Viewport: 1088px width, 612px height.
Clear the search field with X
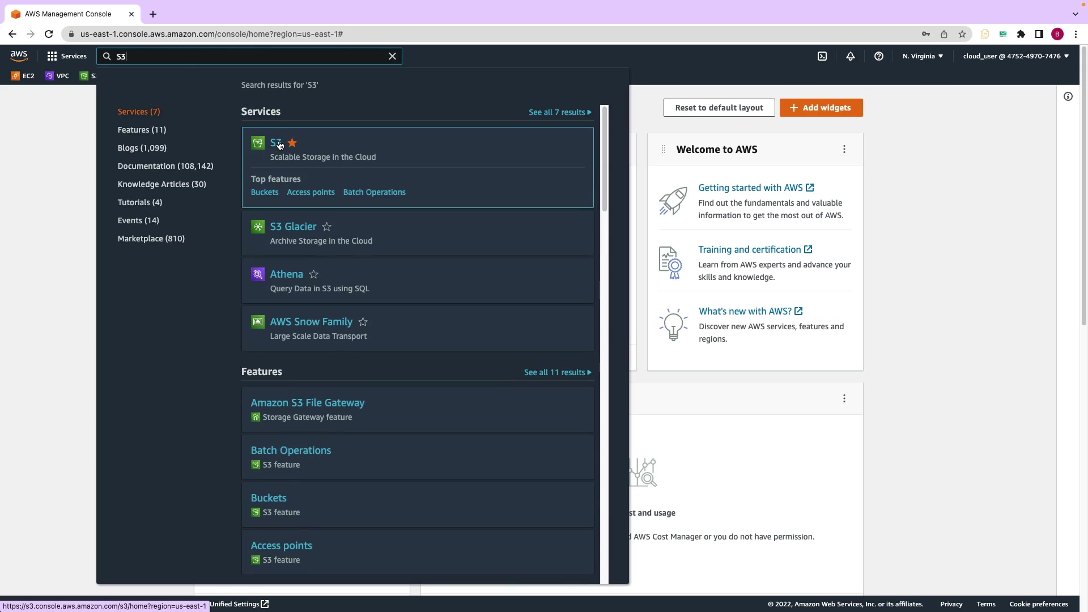pyautogui.click(x=392, y=56)
